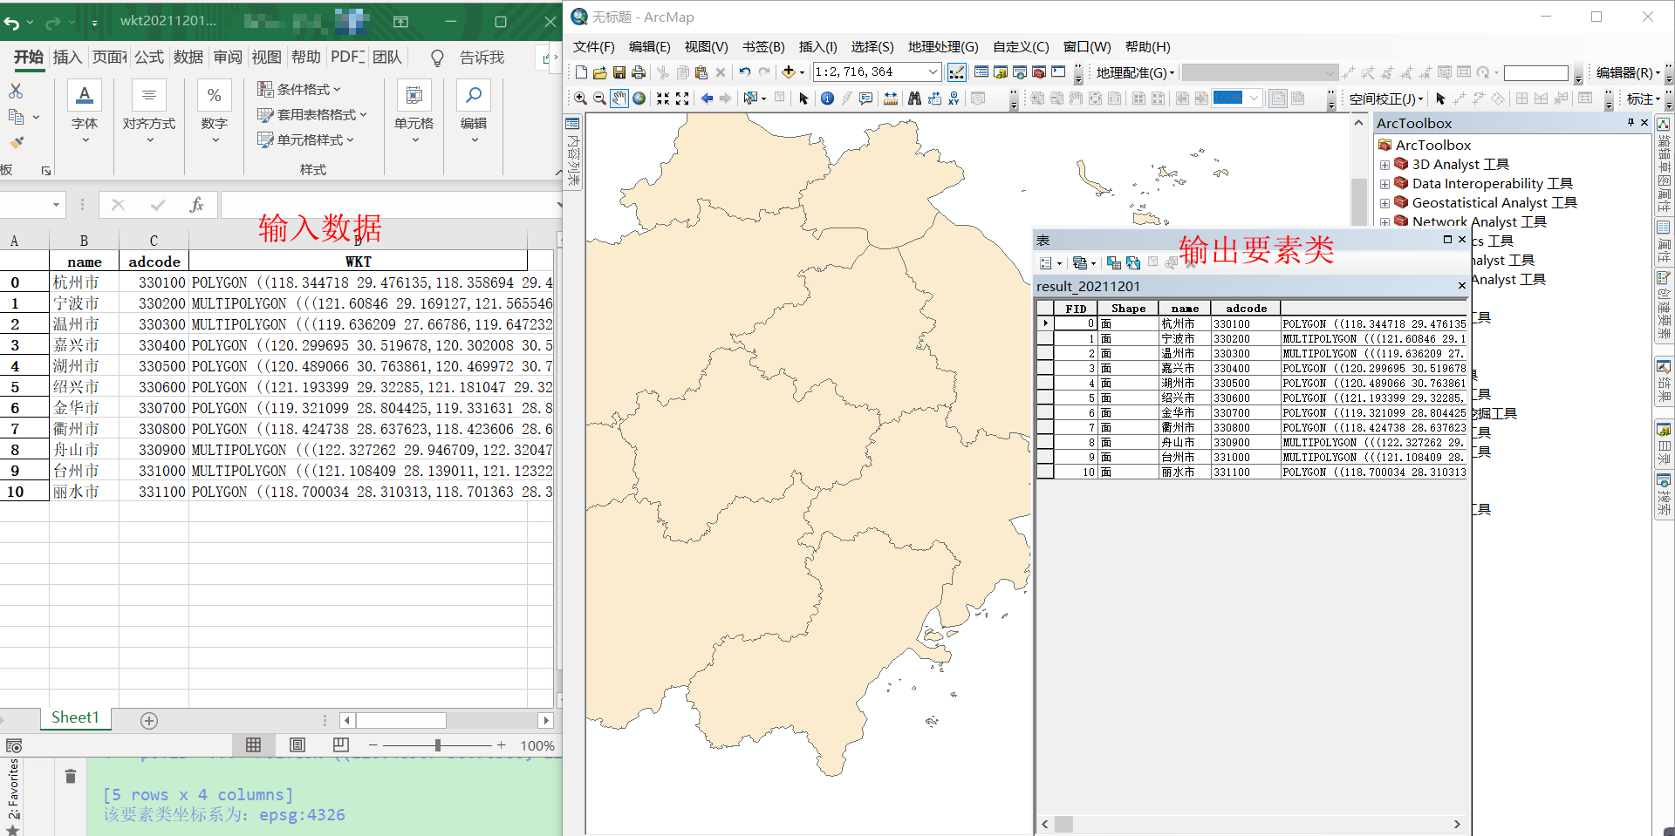Add a new worksheet with the plus button
1675x836 pixels.
[x=148, y=720]
